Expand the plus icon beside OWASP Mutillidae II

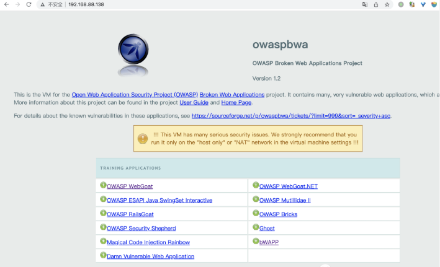pos(256,199)
